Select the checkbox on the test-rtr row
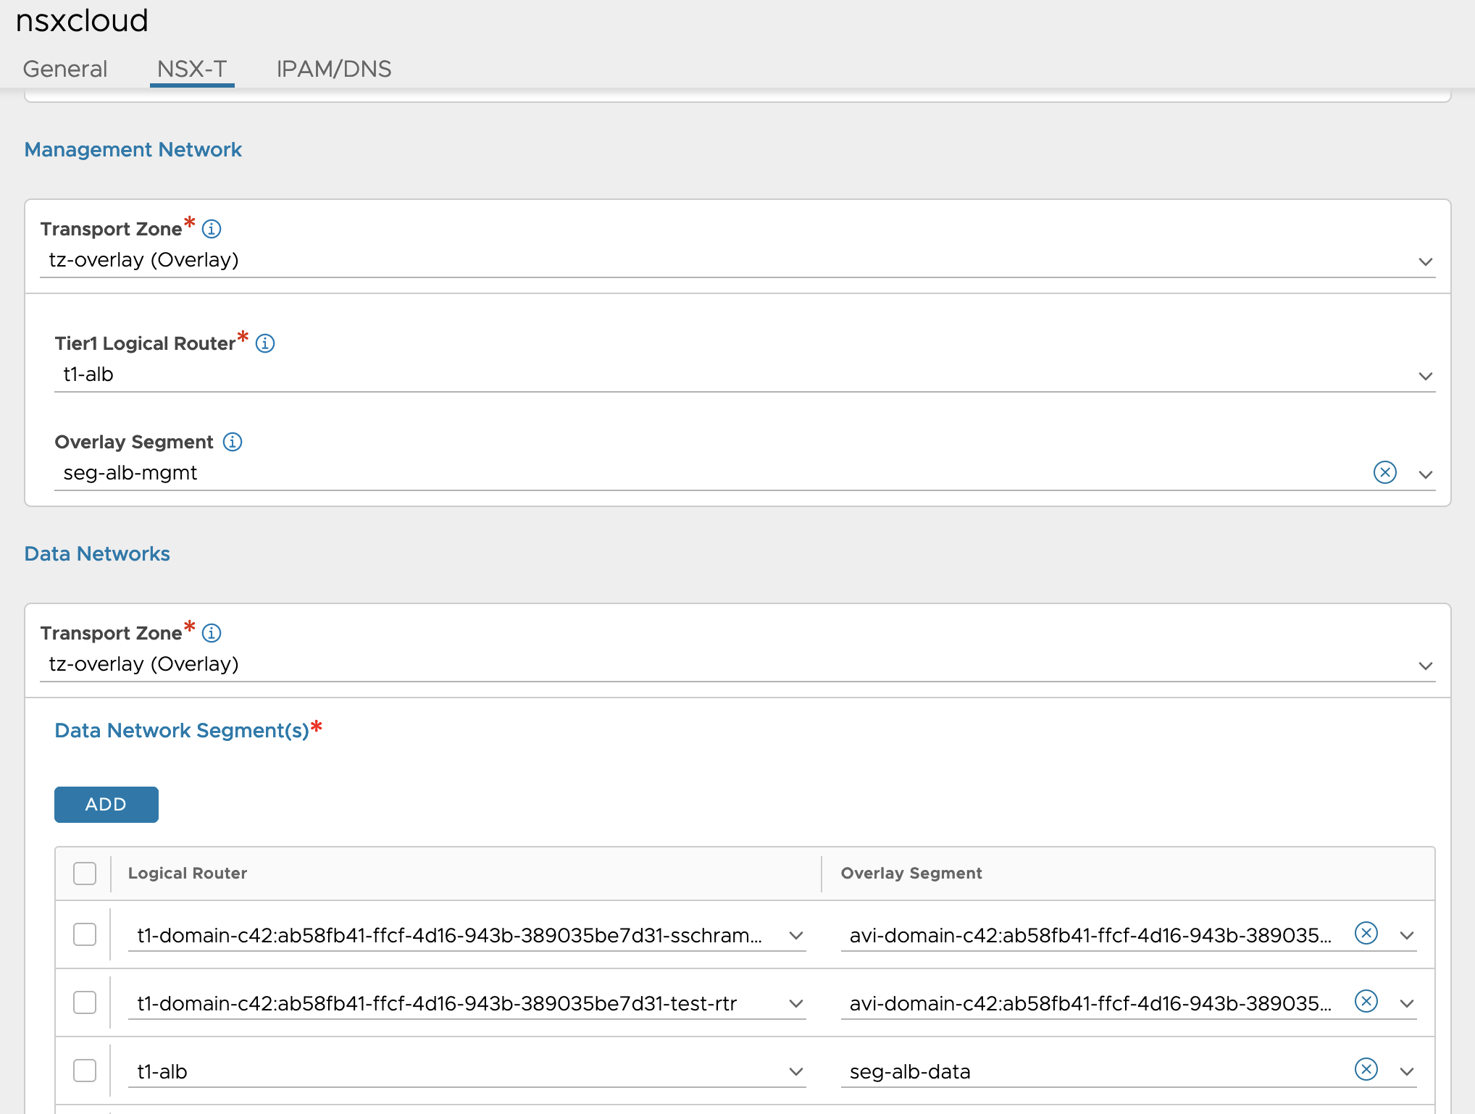This screenshot has width=1475, height=1114. pyautogui.click(x=84, y=1003)
